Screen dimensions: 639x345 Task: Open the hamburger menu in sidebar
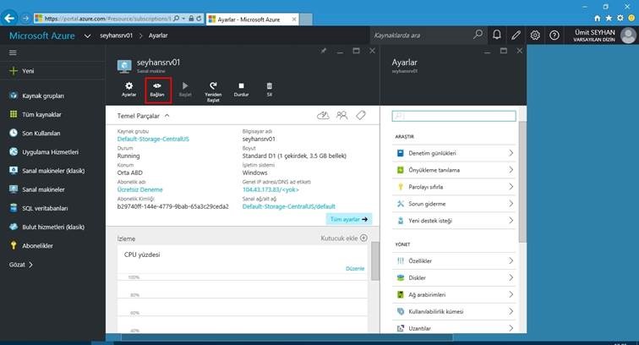pyautogui.click(x=13, y=52)
